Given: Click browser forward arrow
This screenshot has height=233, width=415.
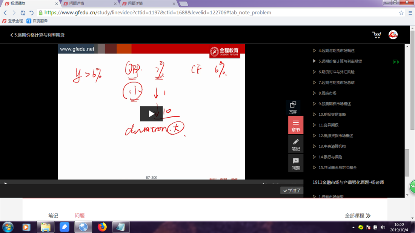Looking at the screenshot, I should click(14, 13).
